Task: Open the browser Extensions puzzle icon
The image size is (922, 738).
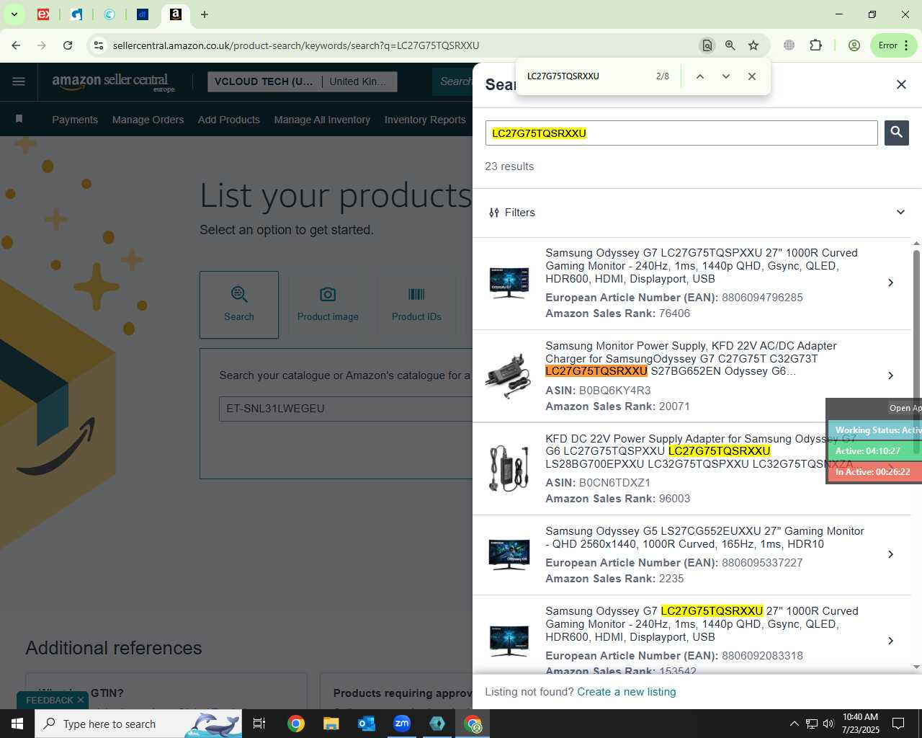Action: pyautogui.click(x=815, y=45)
